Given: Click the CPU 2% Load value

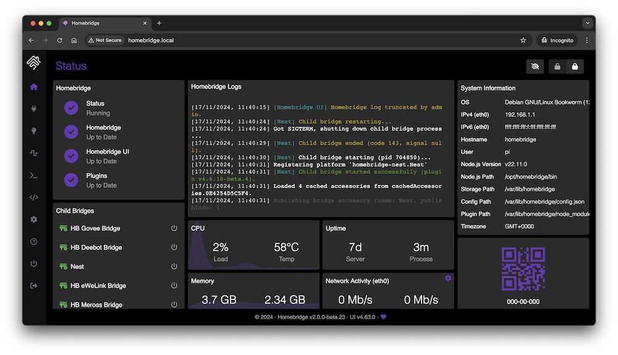Looking at the screenshot, I should click(221, 247).
